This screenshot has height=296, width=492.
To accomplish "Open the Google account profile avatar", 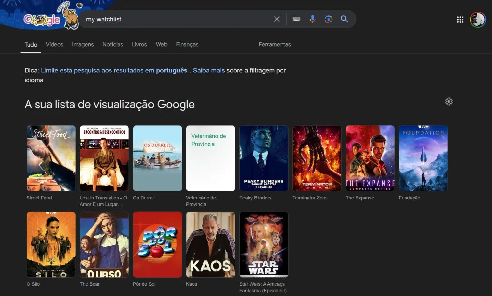I will pos(478,20).
